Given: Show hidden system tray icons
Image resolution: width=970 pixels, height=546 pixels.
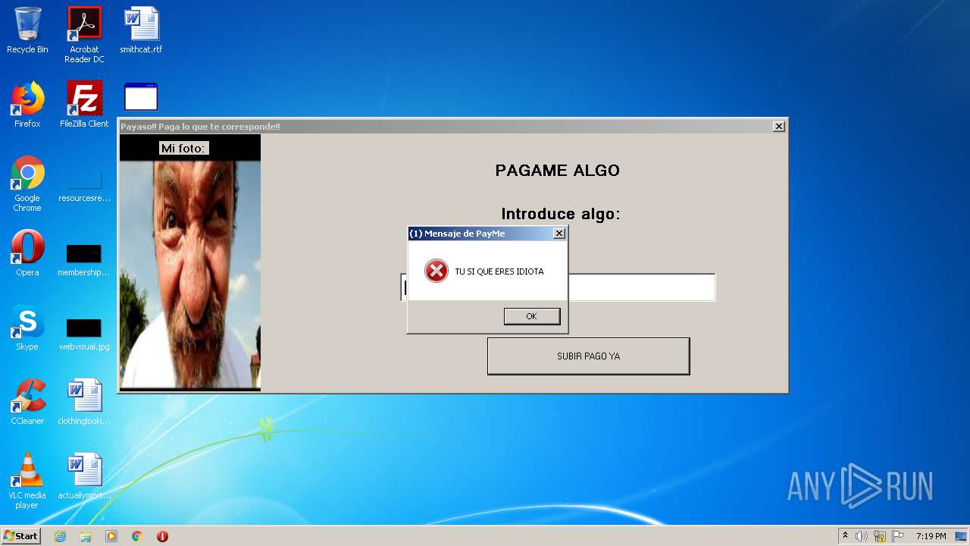Looking at the screenshot, I should click(x=845, y=535).
